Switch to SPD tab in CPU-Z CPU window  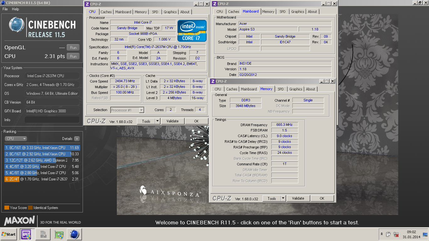[155, 12]
